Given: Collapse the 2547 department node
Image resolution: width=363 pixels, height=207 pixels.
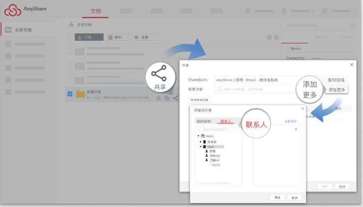Looking at the screenshot, I should (201, 147).
